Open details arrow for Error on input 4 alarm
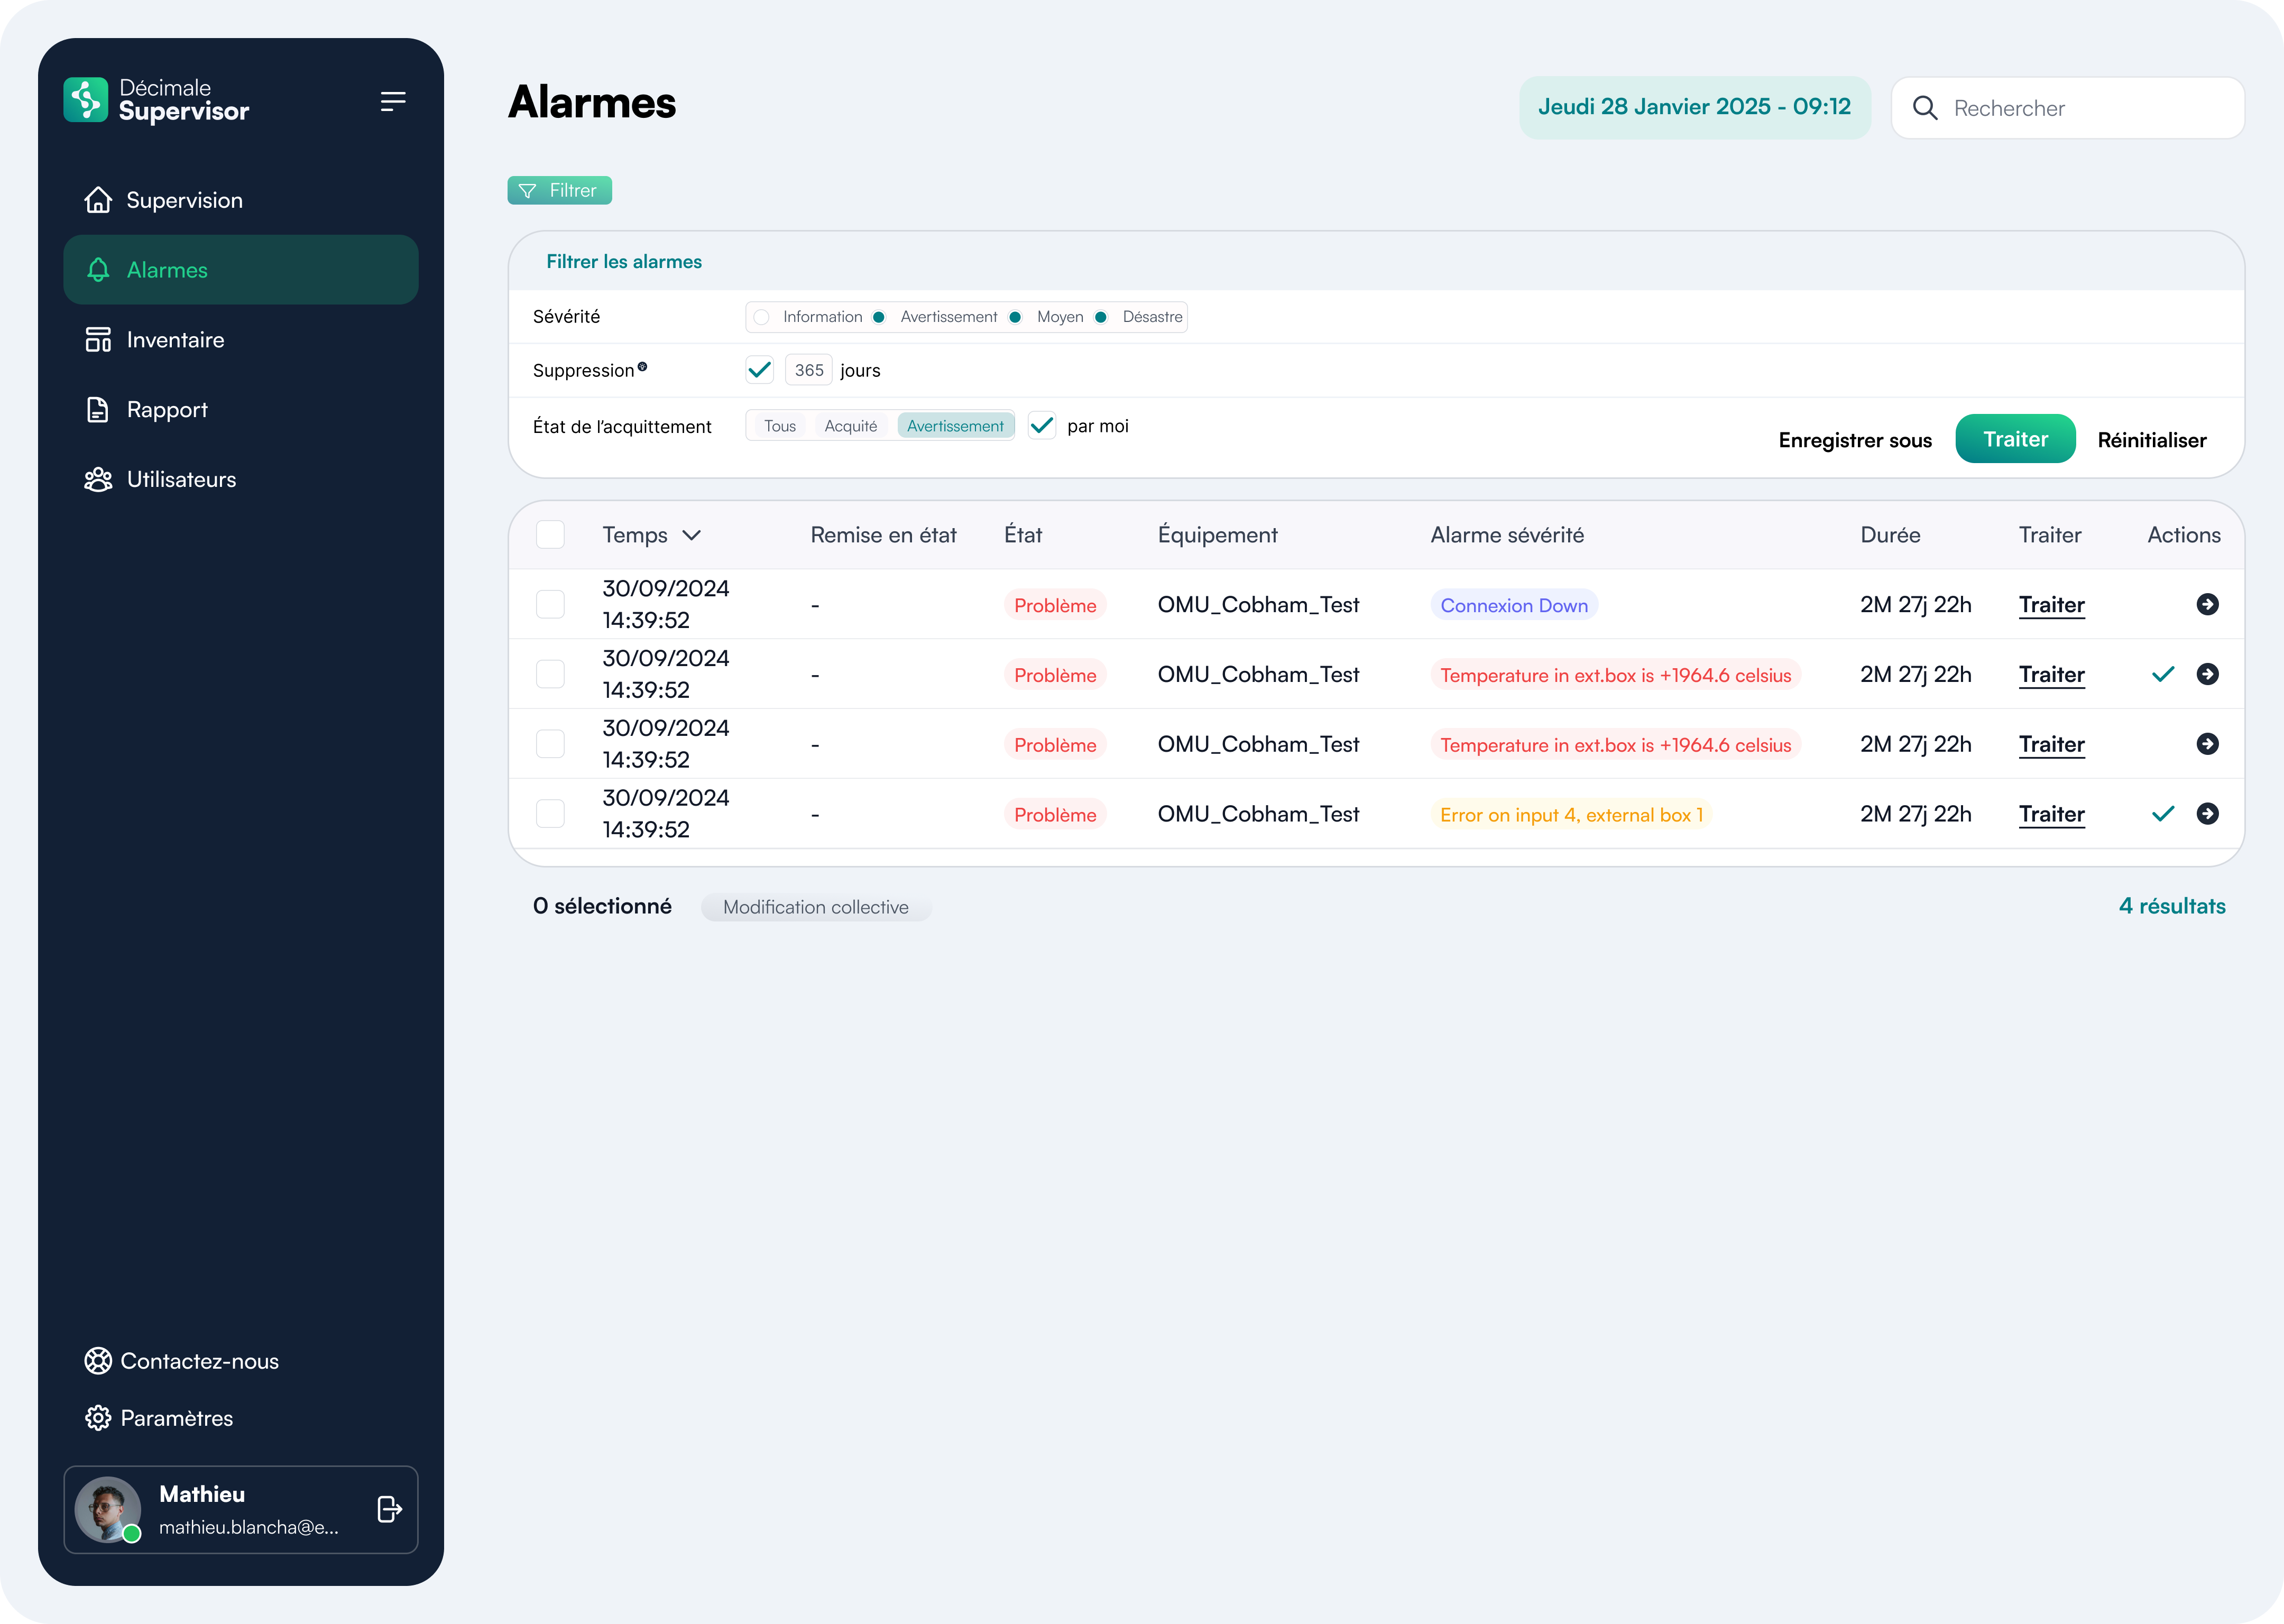Image resolution: width=2284 pixels, height=1624 pixels. click(x=2208, y=814)
